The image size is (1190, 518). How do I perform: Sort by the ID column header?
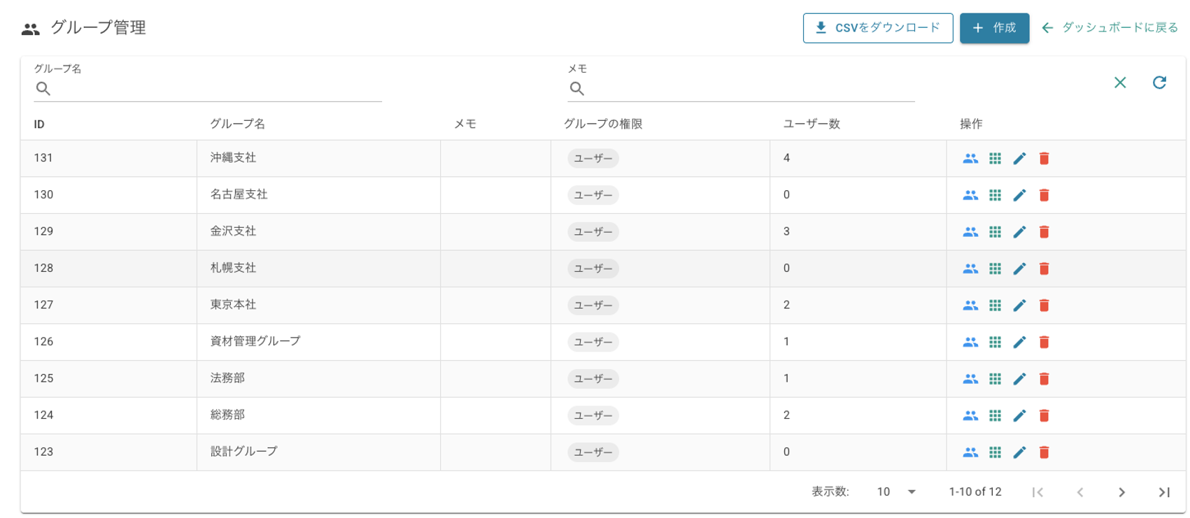(x=39, y=124)
